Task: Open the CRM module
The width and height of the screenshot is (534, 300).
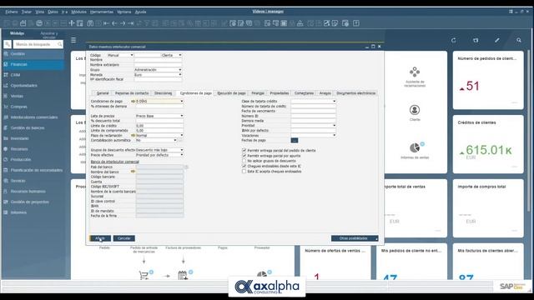Action: [x=15, y=75]
